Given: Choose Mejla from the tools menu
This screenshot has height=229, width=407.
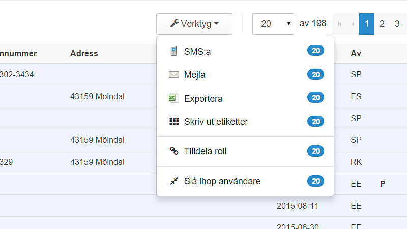Looking at the screenshot, I should tap(245, 75).
